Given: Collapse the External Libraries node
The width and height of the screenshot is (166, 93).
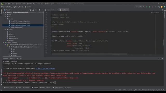Looking at the screenshot, I should [x=3, y=42].
